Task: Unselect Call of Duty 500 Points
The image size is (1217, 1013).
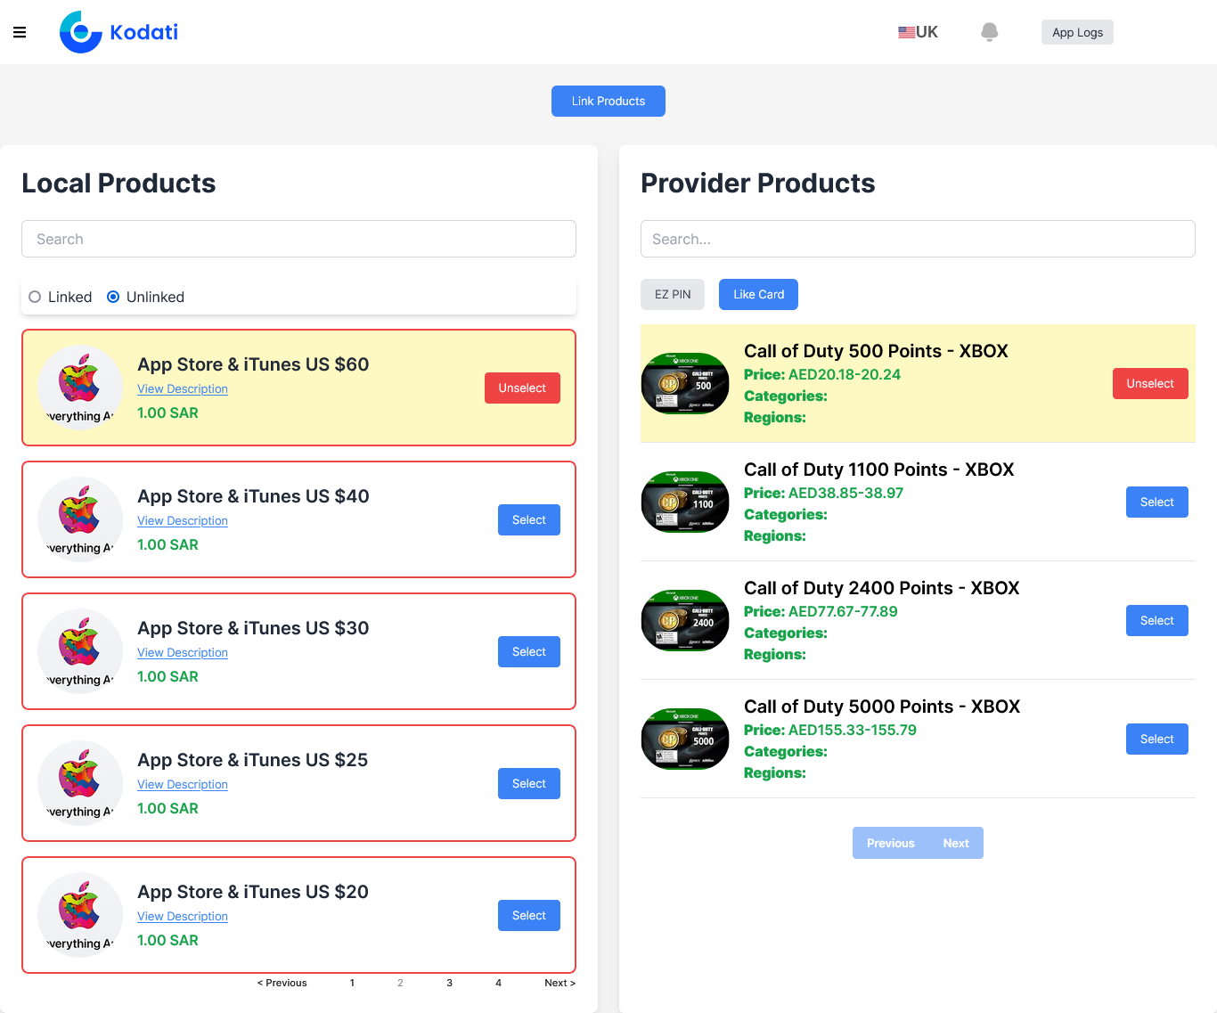Action: tap(1150, 383)
